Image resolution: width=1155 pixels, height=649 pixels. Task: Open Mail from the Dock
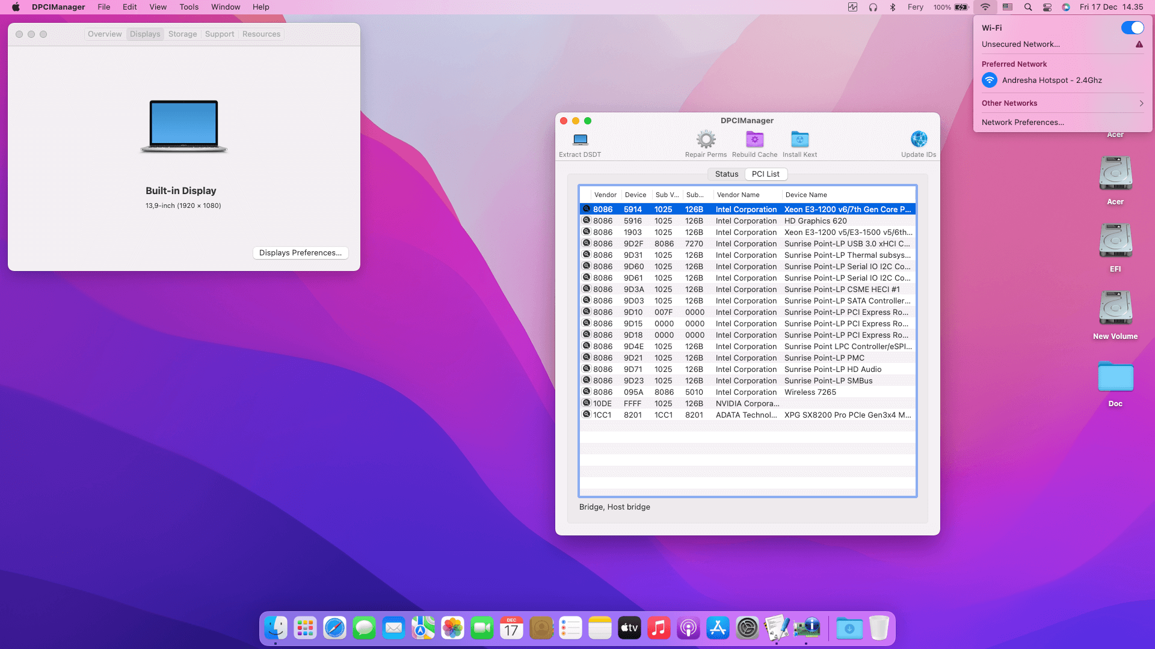click(x=394, y=628)
